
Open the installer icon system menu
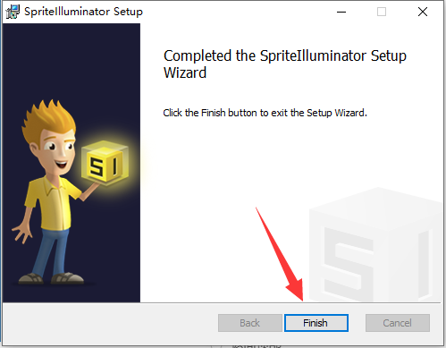click(x=13, y=12)
